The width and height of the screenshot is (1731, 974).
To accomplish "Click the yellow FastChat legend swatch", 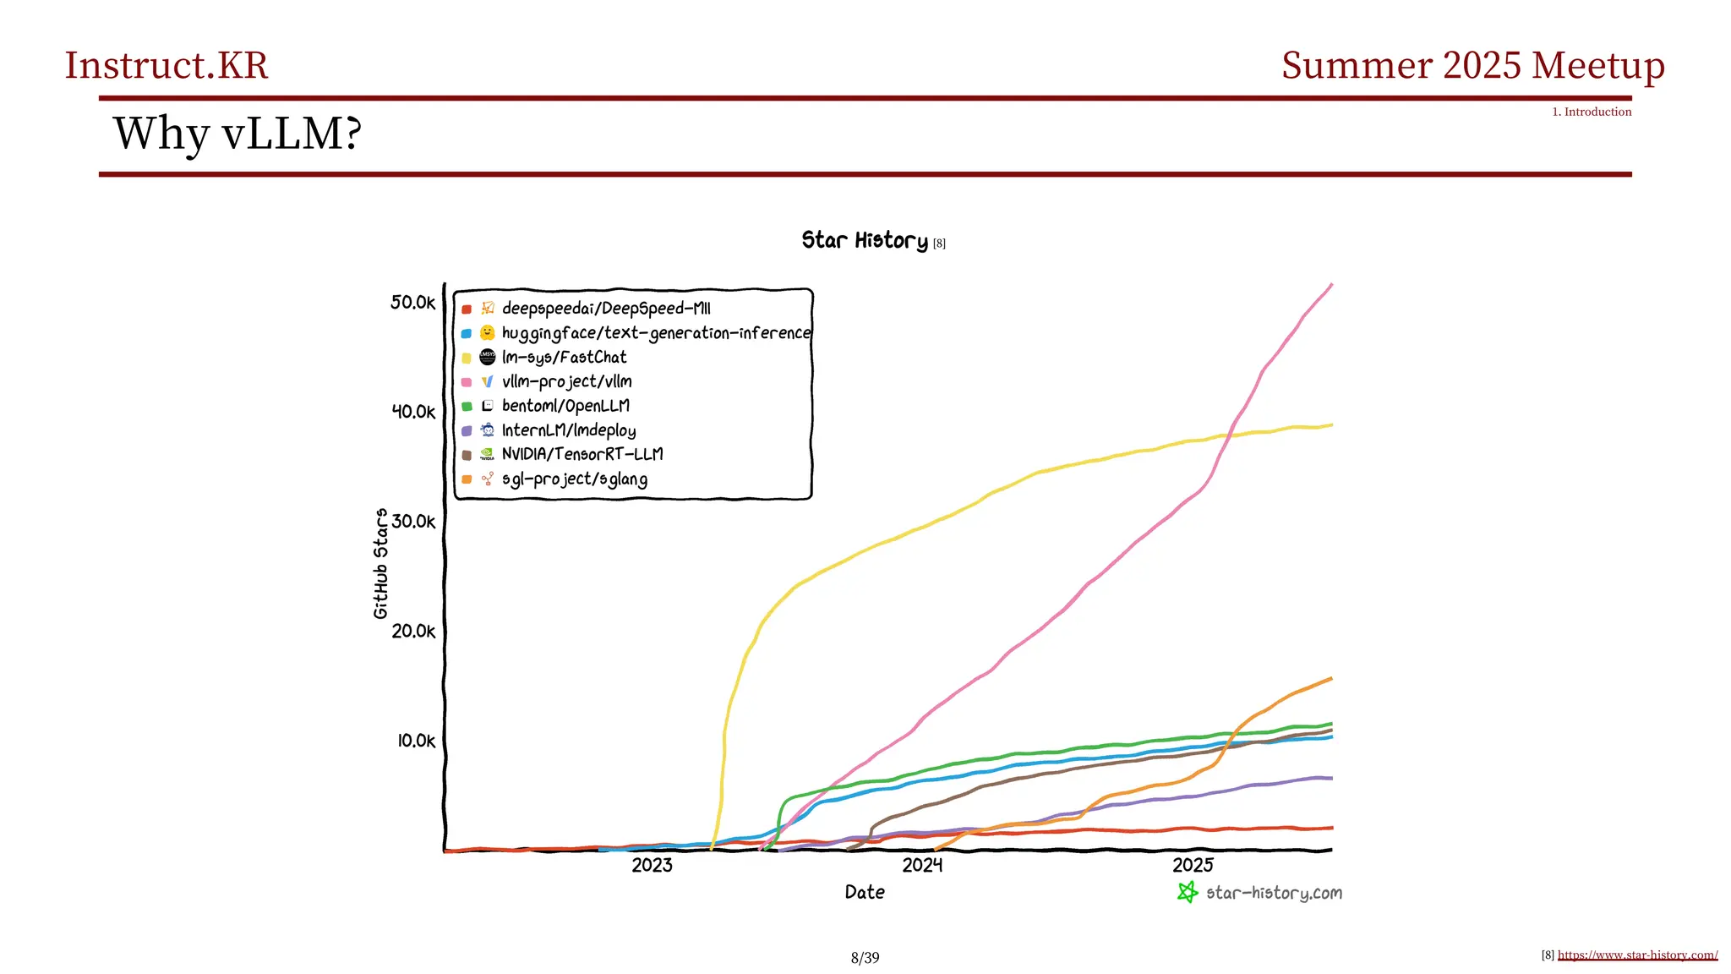I will click(467, 358).
